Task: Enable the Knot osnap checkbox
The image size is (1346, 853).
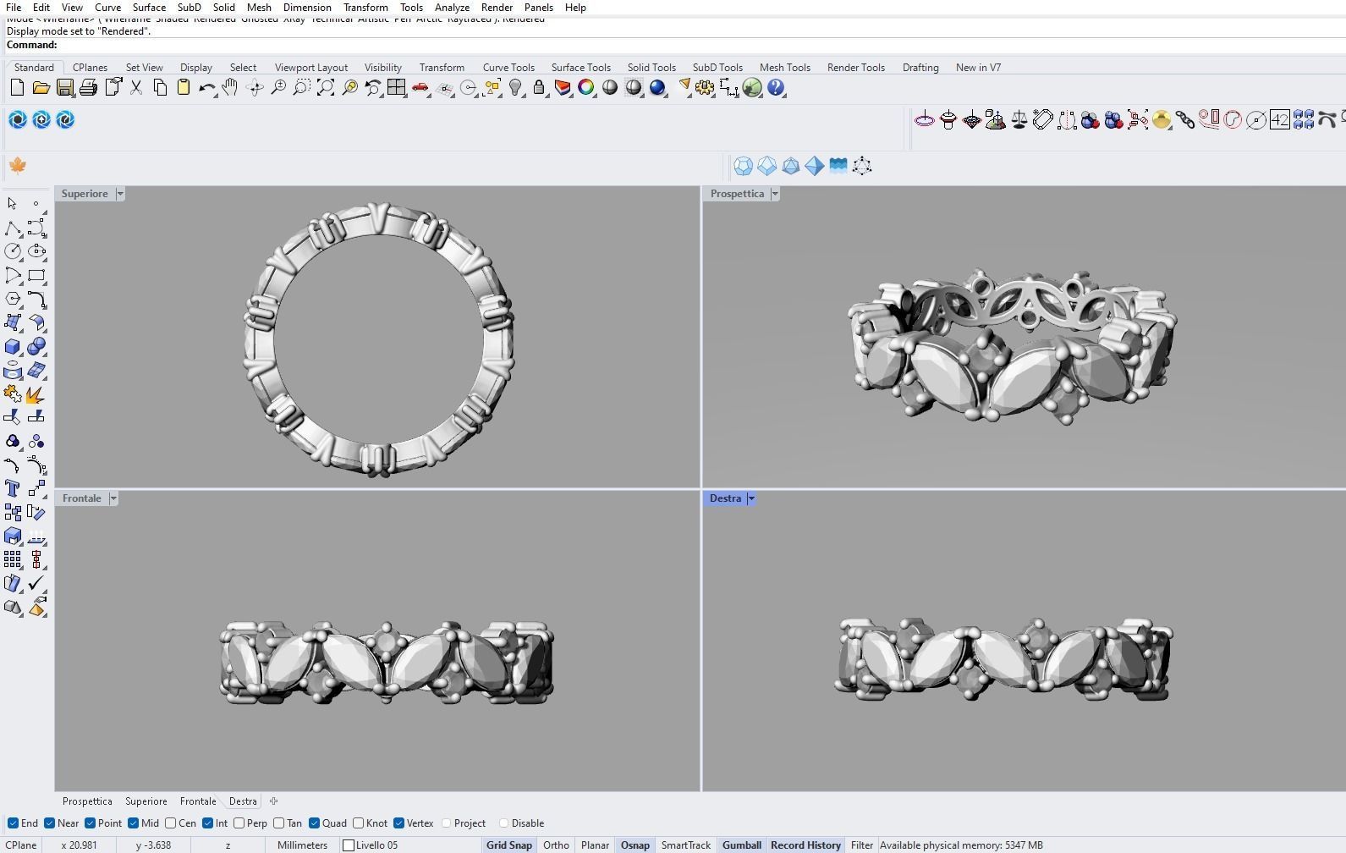Action: 359,823
